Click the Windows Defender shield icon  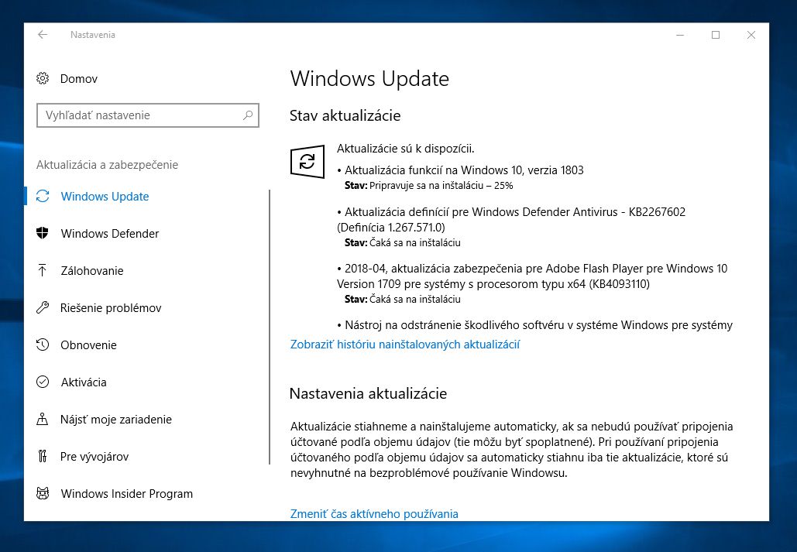(x=43, y=233)
